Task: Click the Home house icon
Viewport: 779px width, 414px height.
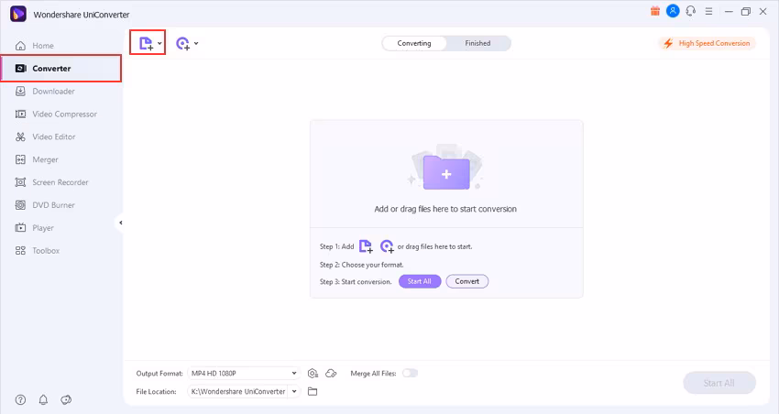Action: (20, 46)
